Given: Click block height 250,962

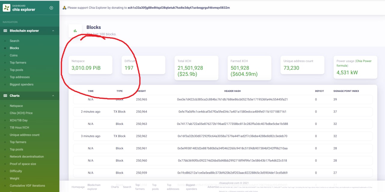Looking at the screenshot, I should tap(141, 136).
